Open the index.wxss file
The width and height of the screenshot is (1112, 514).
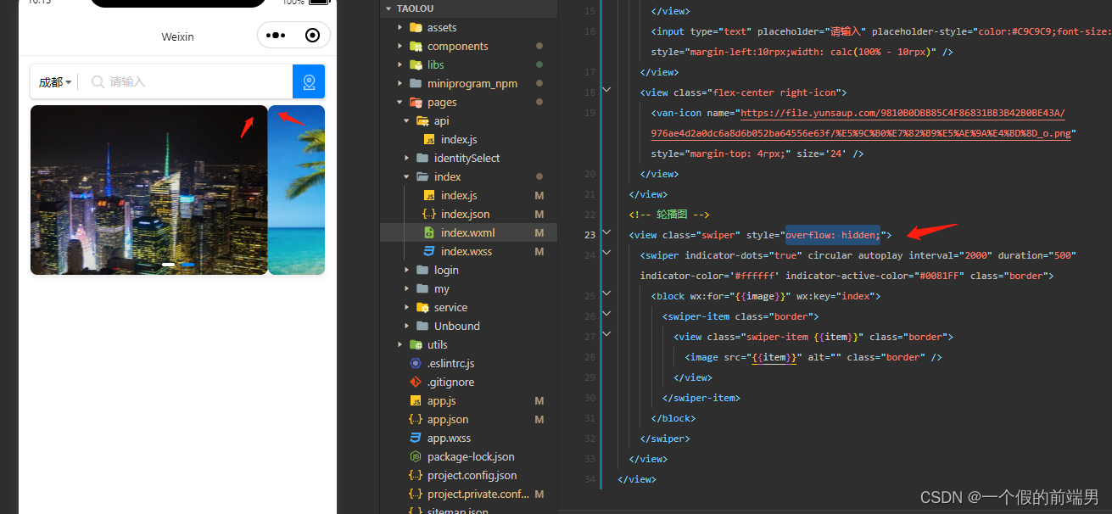tap(466, 251)
